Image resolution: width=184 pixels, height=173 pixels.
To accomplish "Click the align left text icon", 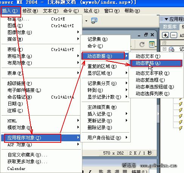I will (101, 171).
